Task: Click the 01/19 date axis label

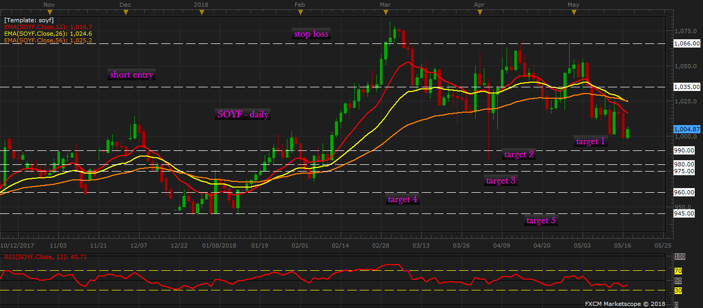Action: (259, 245)
